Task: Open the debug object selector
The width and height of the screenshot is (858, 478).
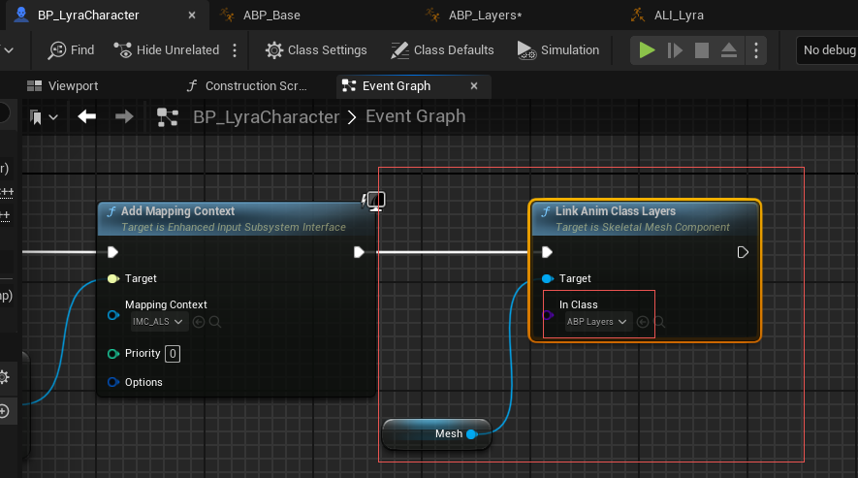Action: [827, 50]
